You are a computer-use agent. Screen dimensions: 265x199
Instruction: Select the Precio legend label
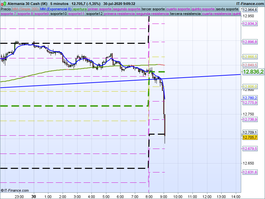6,9
